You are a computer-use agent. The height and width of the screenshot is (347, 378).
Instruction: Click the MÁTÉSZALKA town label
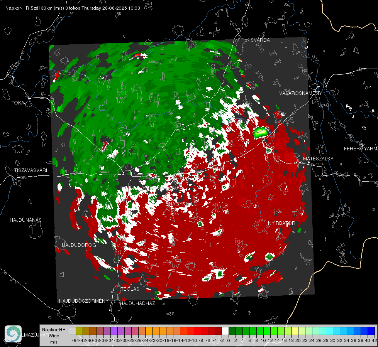click(x=318, y=159)
